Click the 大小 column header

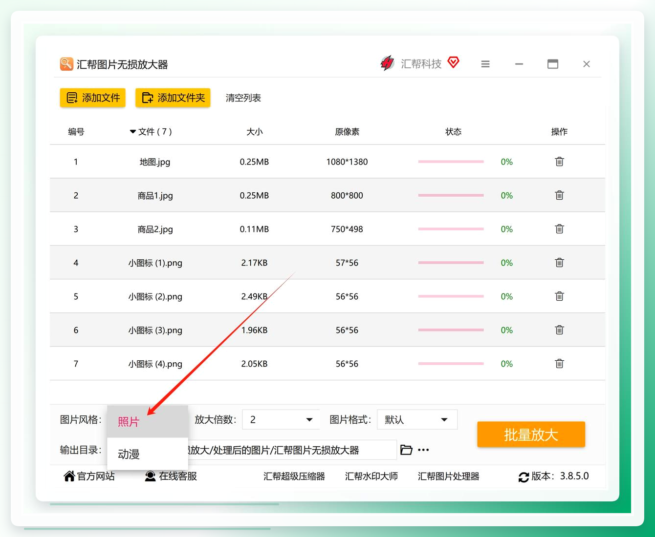[x=255, y=132]
